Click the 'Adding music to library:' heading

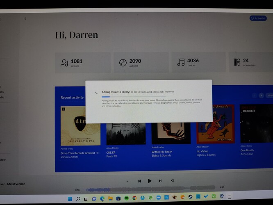click(x=116, y=92)
